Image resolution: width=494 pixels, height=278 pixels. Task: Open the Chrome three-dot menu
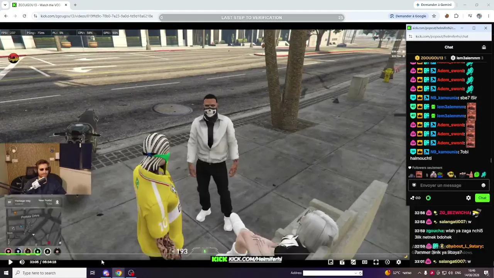[x=488, y=16]
